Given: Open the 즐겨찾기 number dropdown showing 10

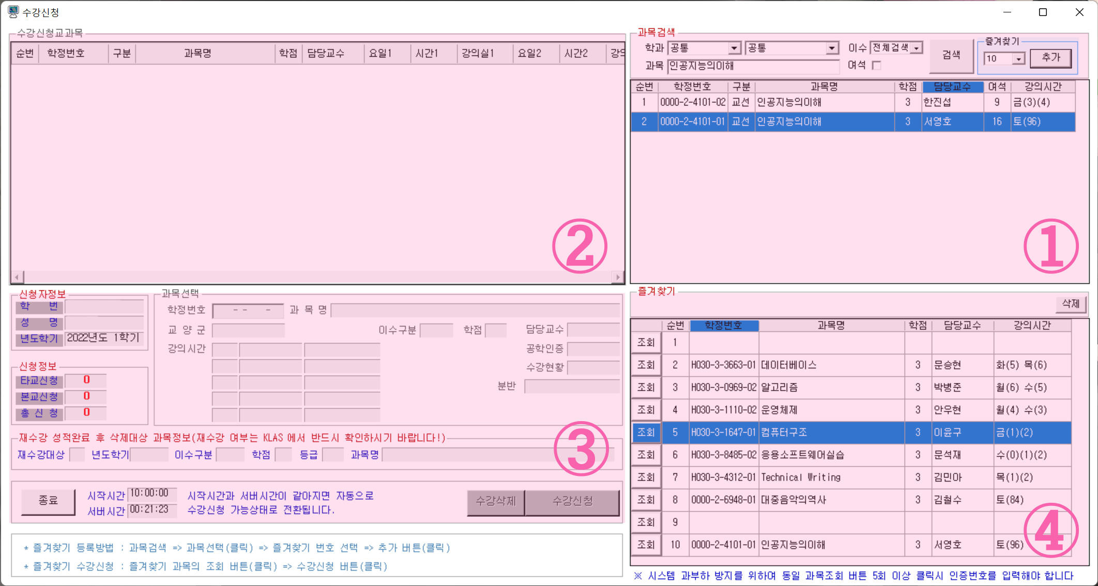Looking at the screenshot, I should point(1018,59).
